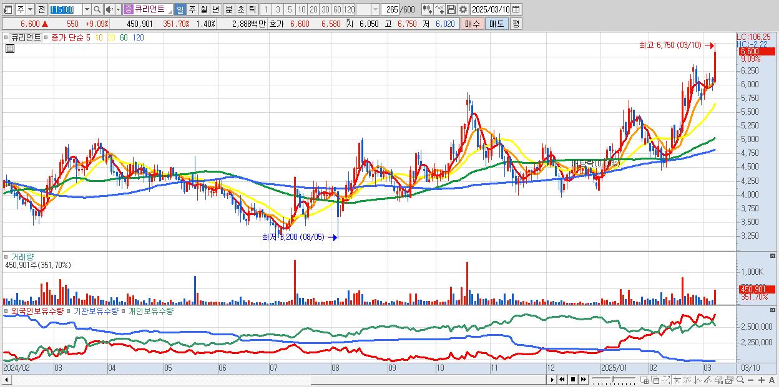779x387 pixels.
Task: Click the overlapping windows icon
Action: (655, 380)
